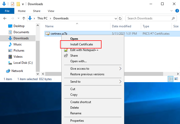Image resolution: width=180 pixels, height=124 pixels.
Task: Choose Install Certificate from the context menu
Action: pyautogui.click(x=93, y=44)
